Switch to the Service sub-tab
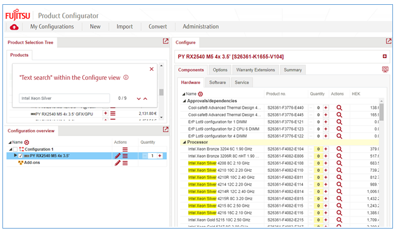Screen dimensions: 396x231 (x=242, y=82)
